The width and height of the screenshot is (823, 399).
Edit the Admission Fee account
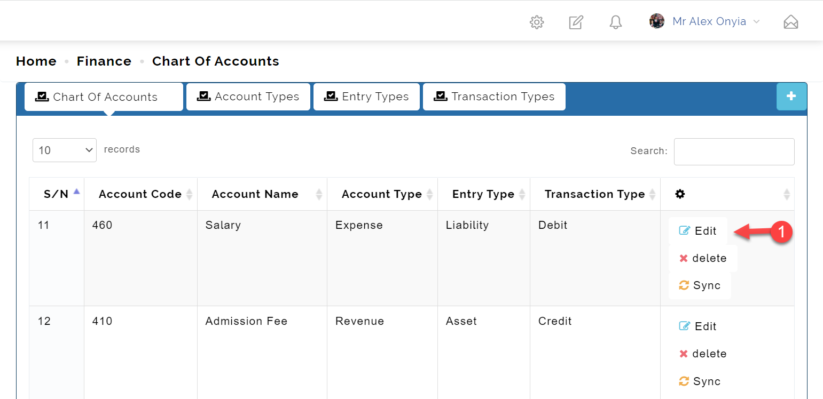pyautogui.click(x=697, y=326)
